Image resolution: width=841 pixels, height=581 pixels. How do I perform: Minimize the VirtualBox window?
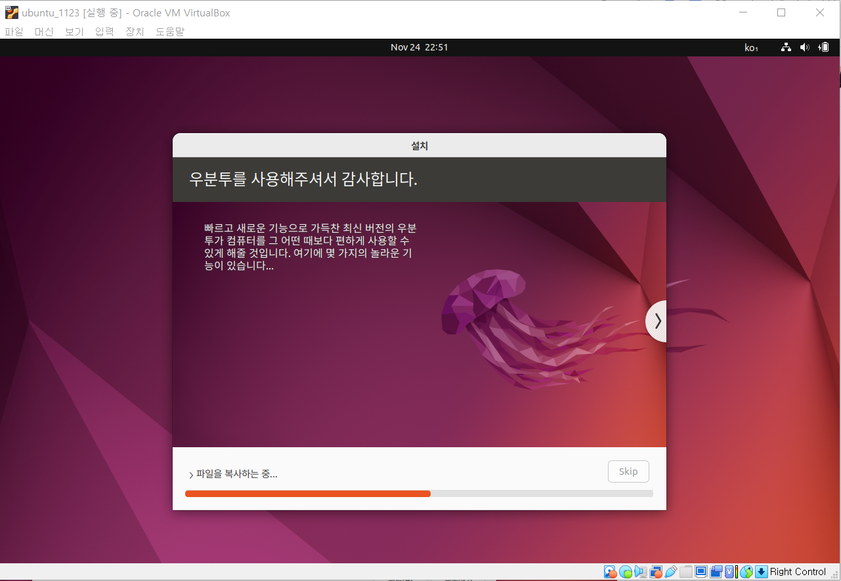click(x=743, y=12)
